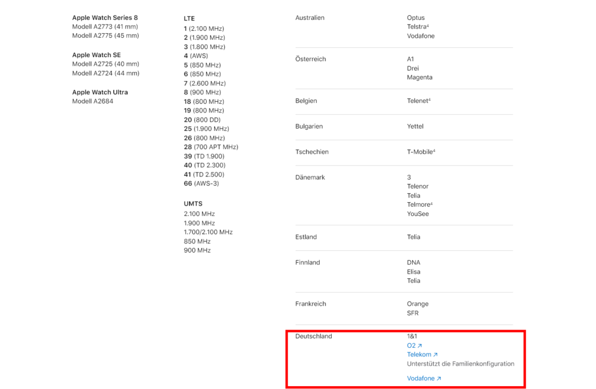Select LTE band 4 (AWS)
This screenshot has height=389, width=596.
click(196, 55)
